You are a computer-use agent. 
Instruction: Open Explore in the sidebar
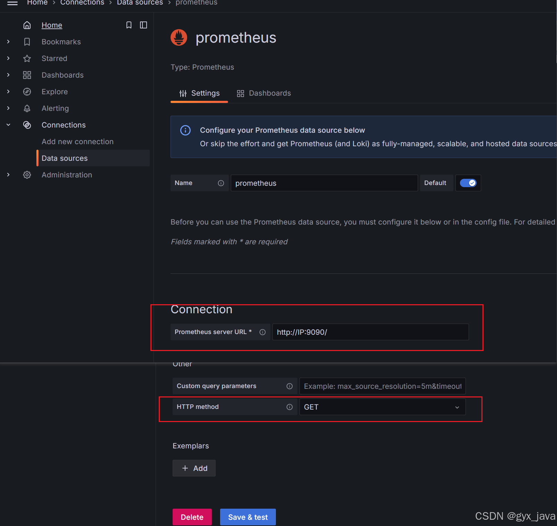point(55,92)
